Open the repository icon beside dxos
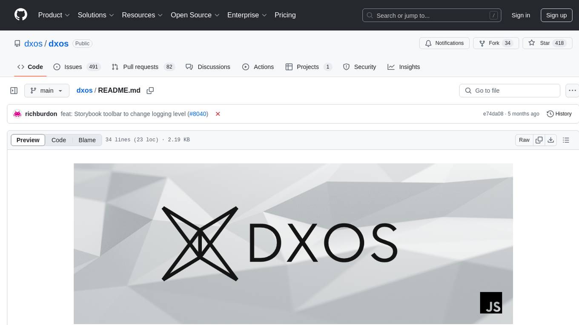The image size is (579, 325). click(17, 43)
